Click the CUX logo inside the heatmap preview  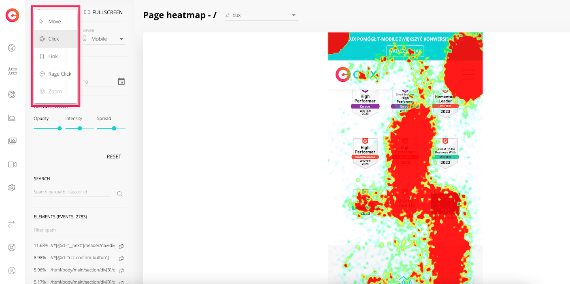pos(356,74)
